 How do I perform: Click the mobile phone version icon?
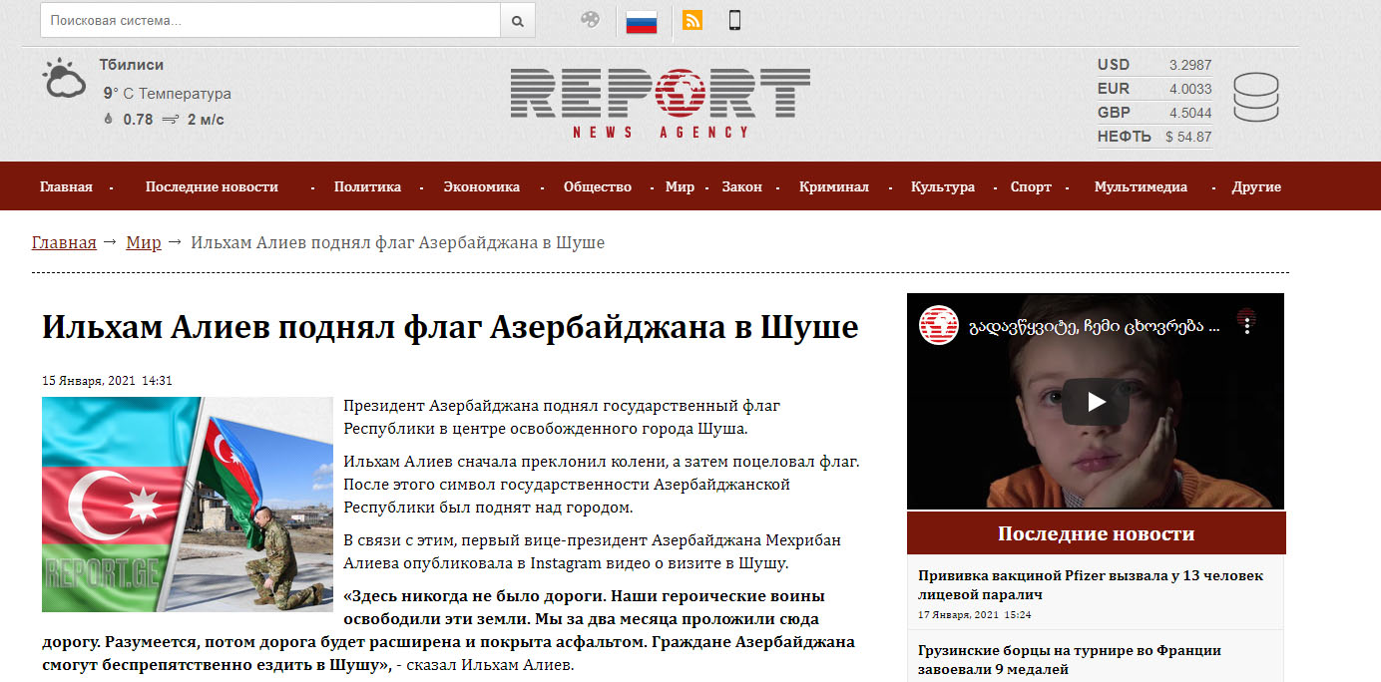tap(735, 20)
